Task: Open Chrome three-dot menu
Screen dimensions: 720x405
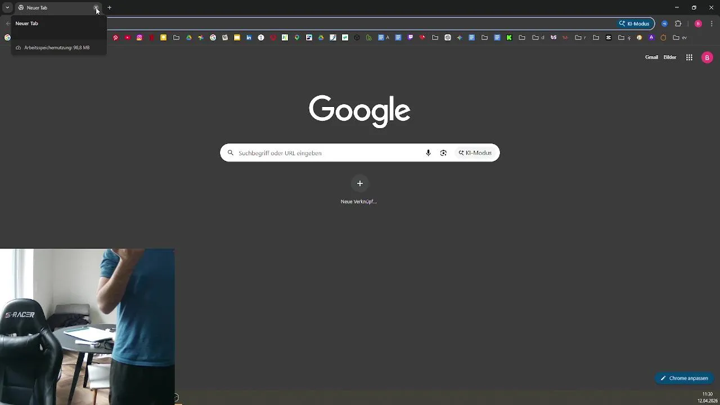Action: point(712,24)
